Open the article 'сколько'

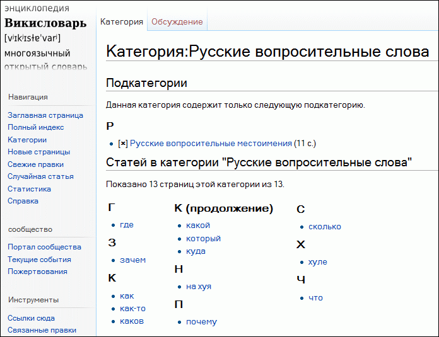[x=324, y=227]
